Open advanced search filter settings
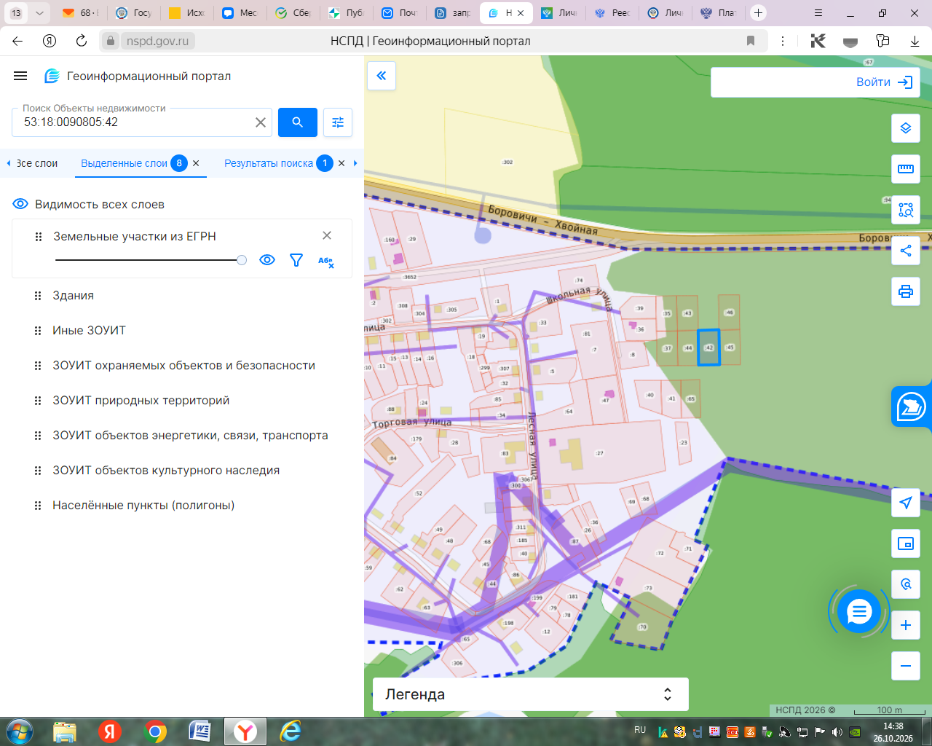 pyautogui.click(x=338, y=122)
